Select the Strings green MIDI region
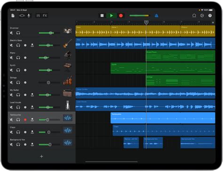The width and height of the screenshot is (223, 171). 181,81
